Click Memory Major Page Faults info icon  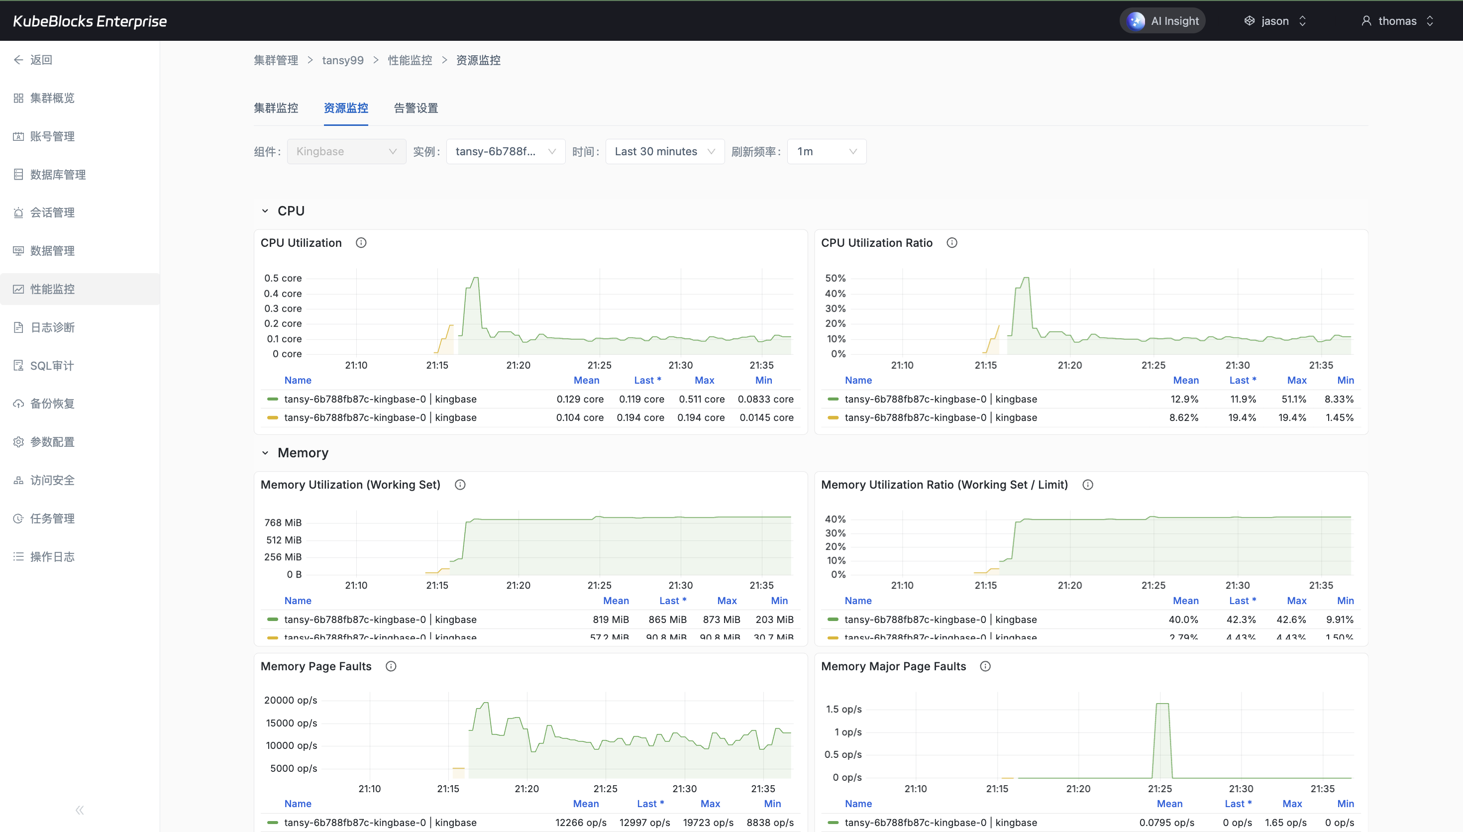(985, 666)
